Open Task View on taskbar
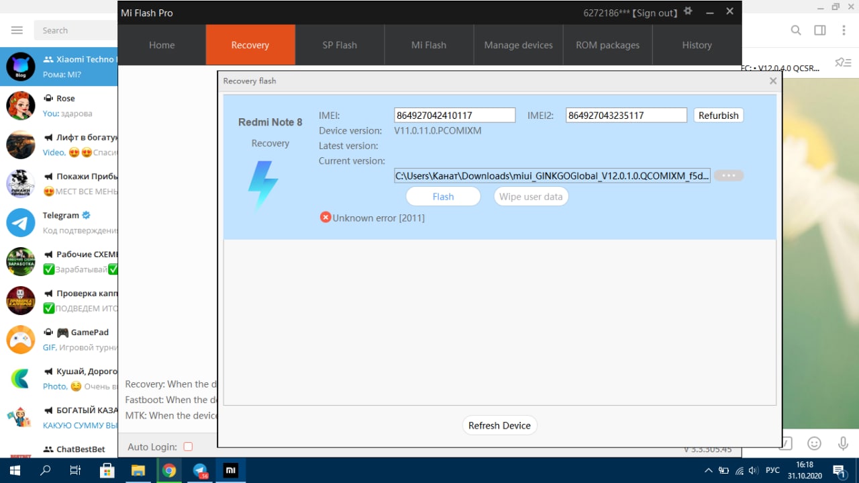Image resolution: width=859 pixels, height=483 pixels. [x=76, y=470]
